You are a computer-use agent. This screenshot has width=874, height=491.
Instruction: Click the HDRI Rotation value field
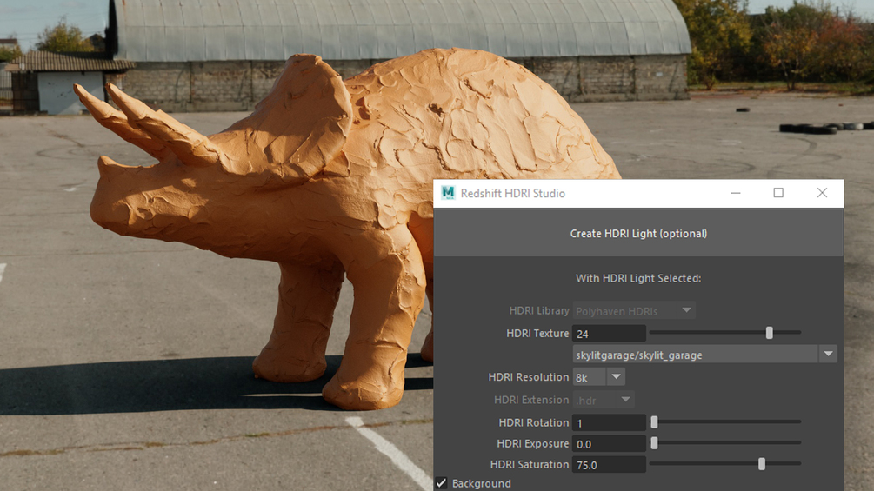click(x=609, y=423)
